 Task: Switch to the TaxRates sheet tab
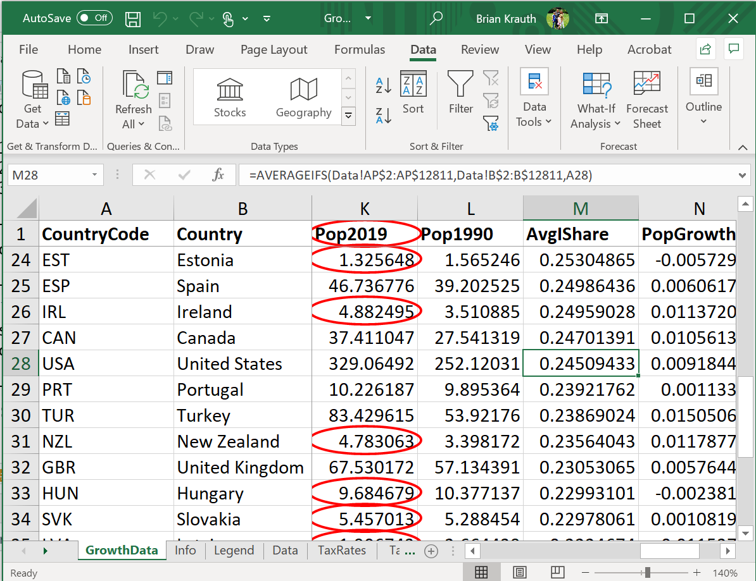point(341,550)
